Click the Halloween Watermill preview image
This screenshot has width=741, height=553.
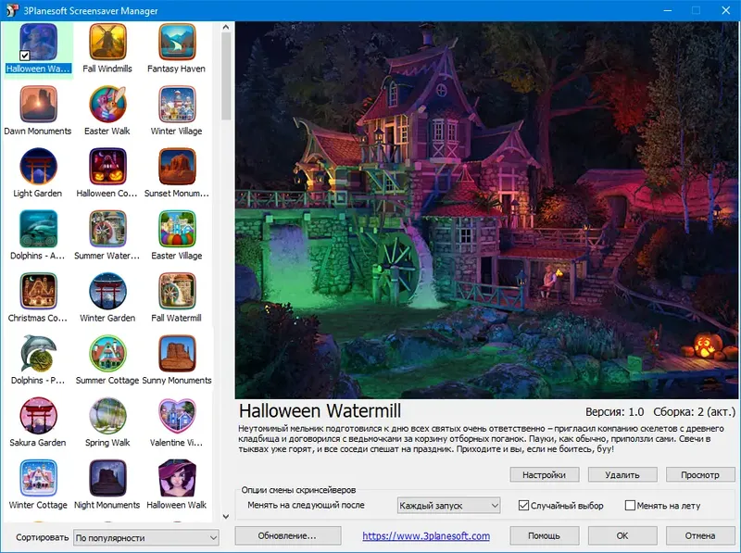pyautogui.click(x=486, y=210)
